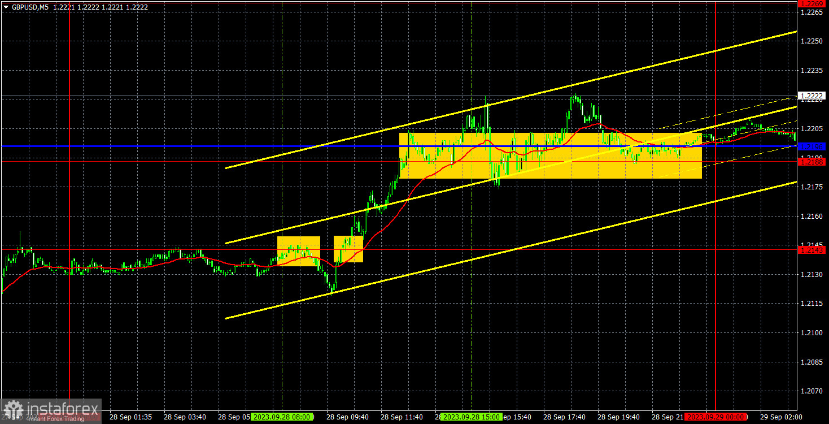The width and height of the screenshot is (829, 424).
Task: Click the 1.2250 price axis label
Action: [x=811, y=41]
